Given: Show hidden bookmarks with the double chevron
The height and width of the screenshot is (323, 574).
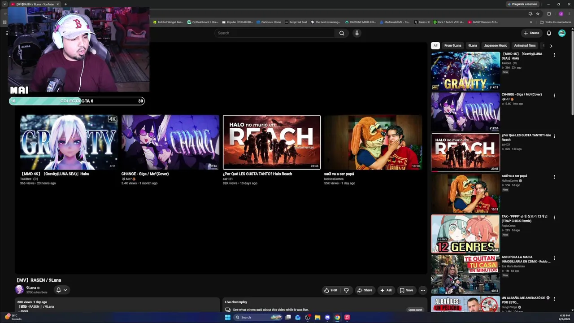Looking at the screenshot, I should [x=531, y=22].
